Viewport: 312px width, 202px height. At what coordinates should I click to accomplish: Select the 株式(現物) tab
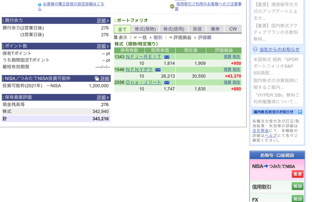pyautogui.click(x=145, y=29)
